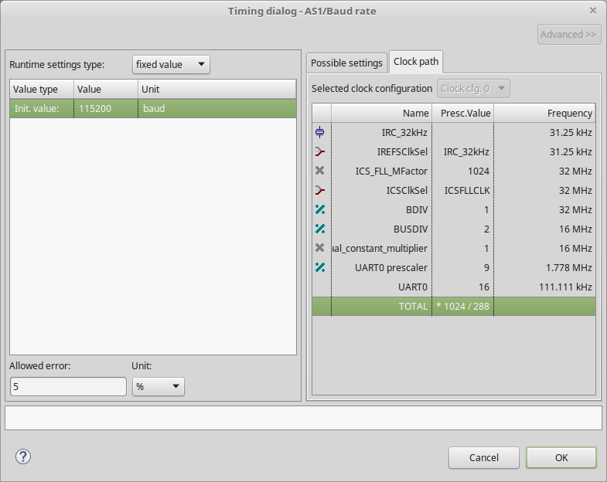Switch to the Possible settings tab
607x482 pixels.
pos(346,63)
